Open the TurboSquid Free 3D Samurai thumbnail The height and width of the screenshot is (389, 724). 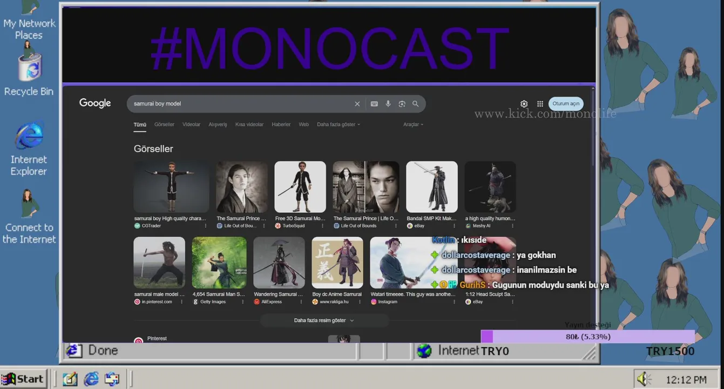pos(300,187)
